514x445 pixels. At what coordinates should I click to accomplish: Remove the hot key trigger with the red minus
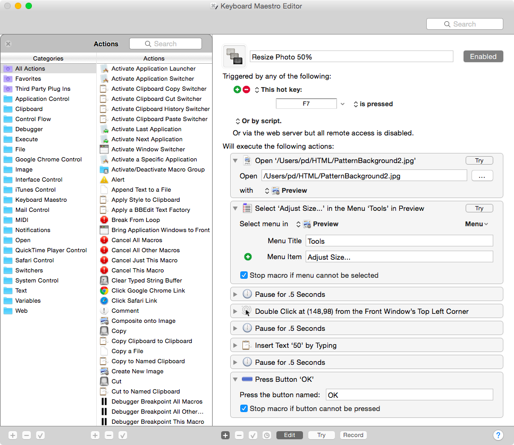[247, 89]
